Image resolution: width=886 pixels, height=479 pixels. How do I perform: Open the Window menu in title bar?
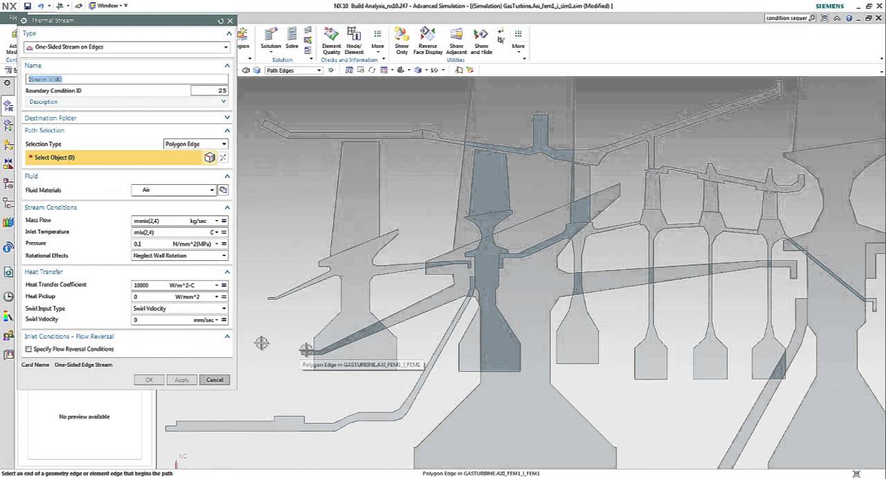coord(107,6)
